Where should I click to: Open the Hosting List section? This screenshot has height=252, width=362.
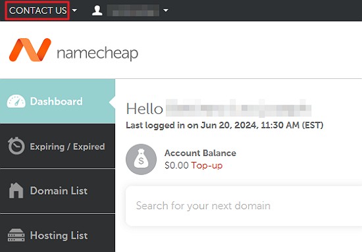click(57, 233)
